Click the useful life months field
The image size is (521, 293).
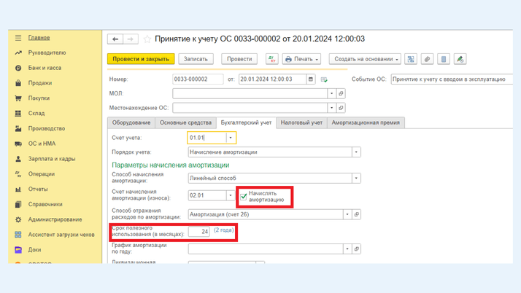[198, 232]
